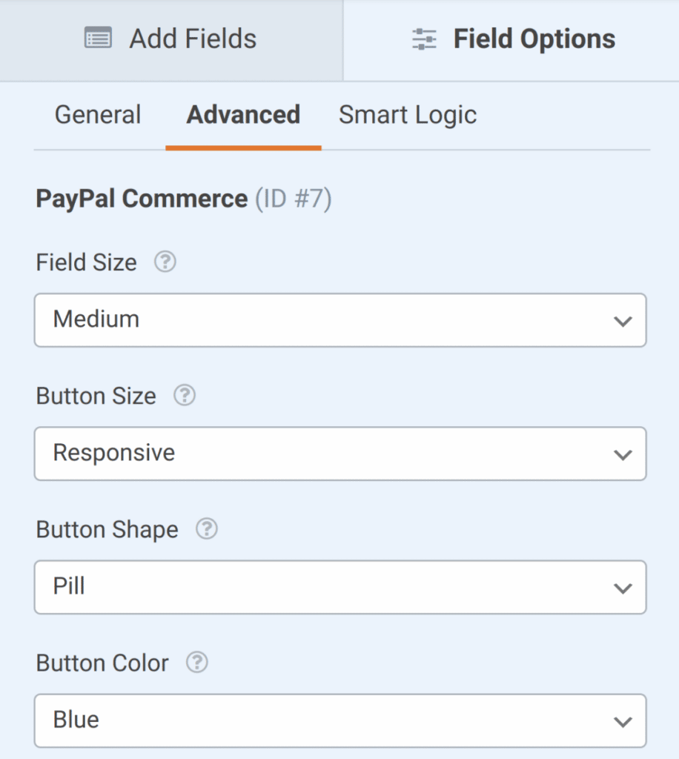Switch to the Add Fields panel
This screenshot has width=679, height=759.
click(x=170, y=38)
